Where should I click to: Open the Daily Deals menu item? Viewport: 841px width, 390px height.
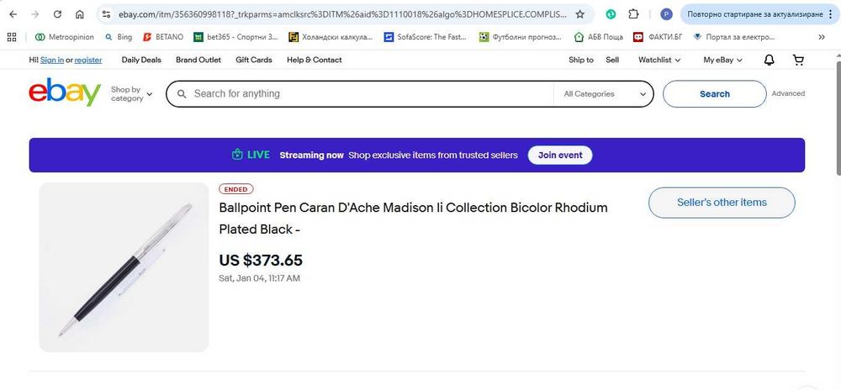coord(141,60)
